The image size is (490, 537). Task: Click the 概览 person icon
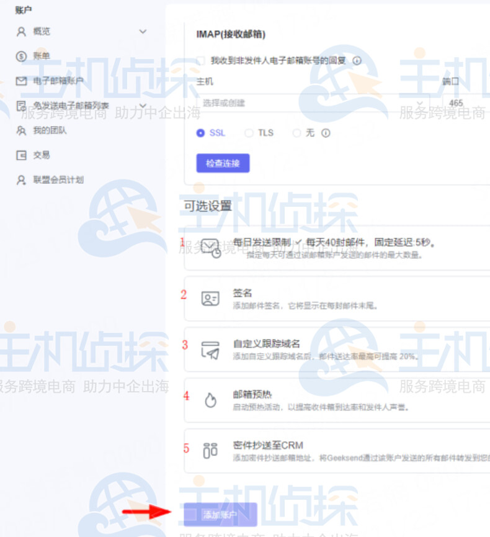coord(21,32)
